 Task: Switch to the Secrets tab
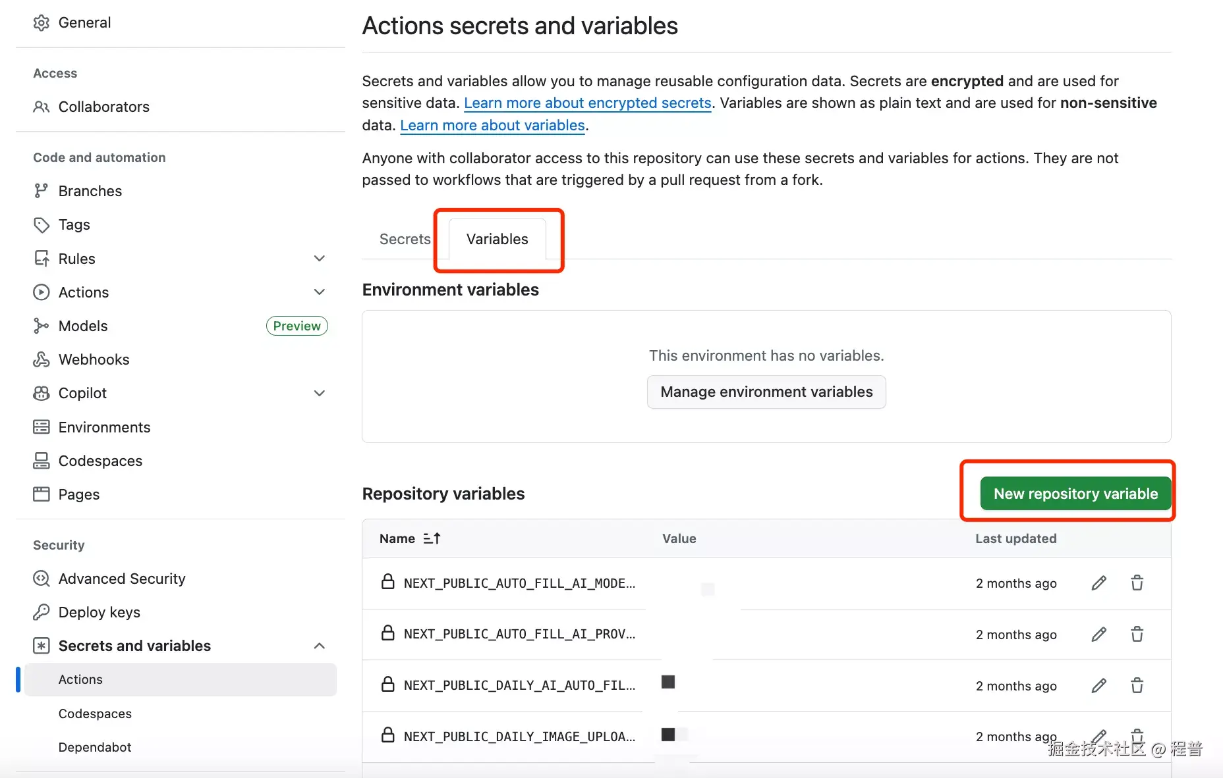[404, 239]
